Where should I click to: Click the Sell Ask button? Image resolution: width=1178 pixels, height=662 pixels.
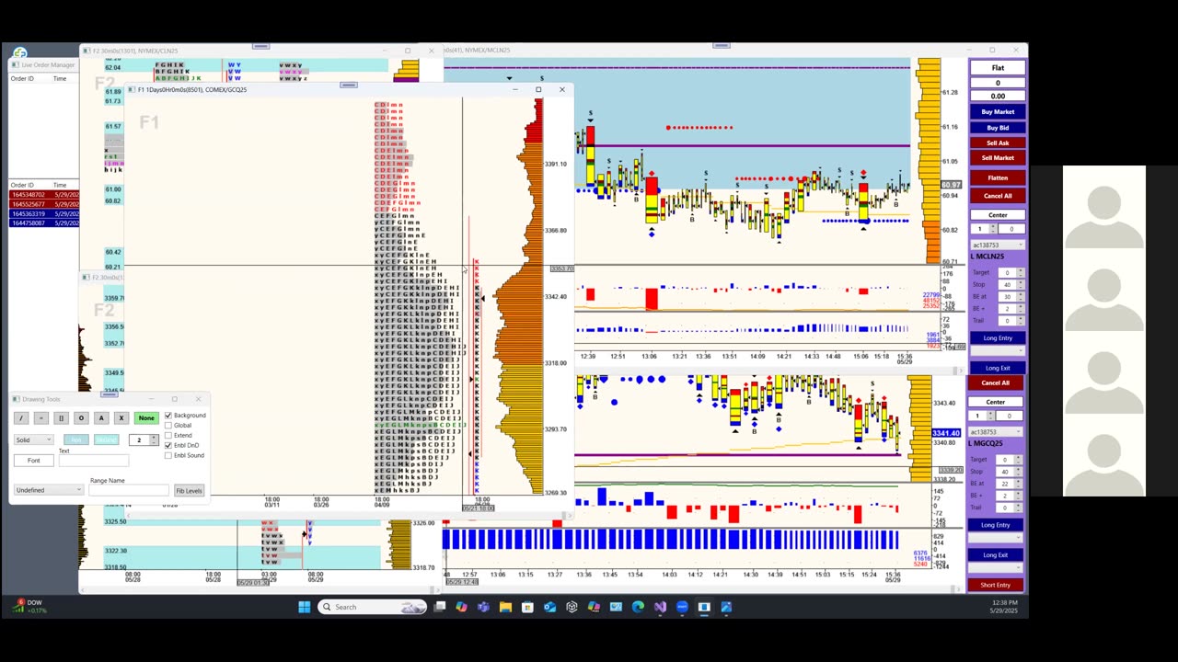click(998, 143)
